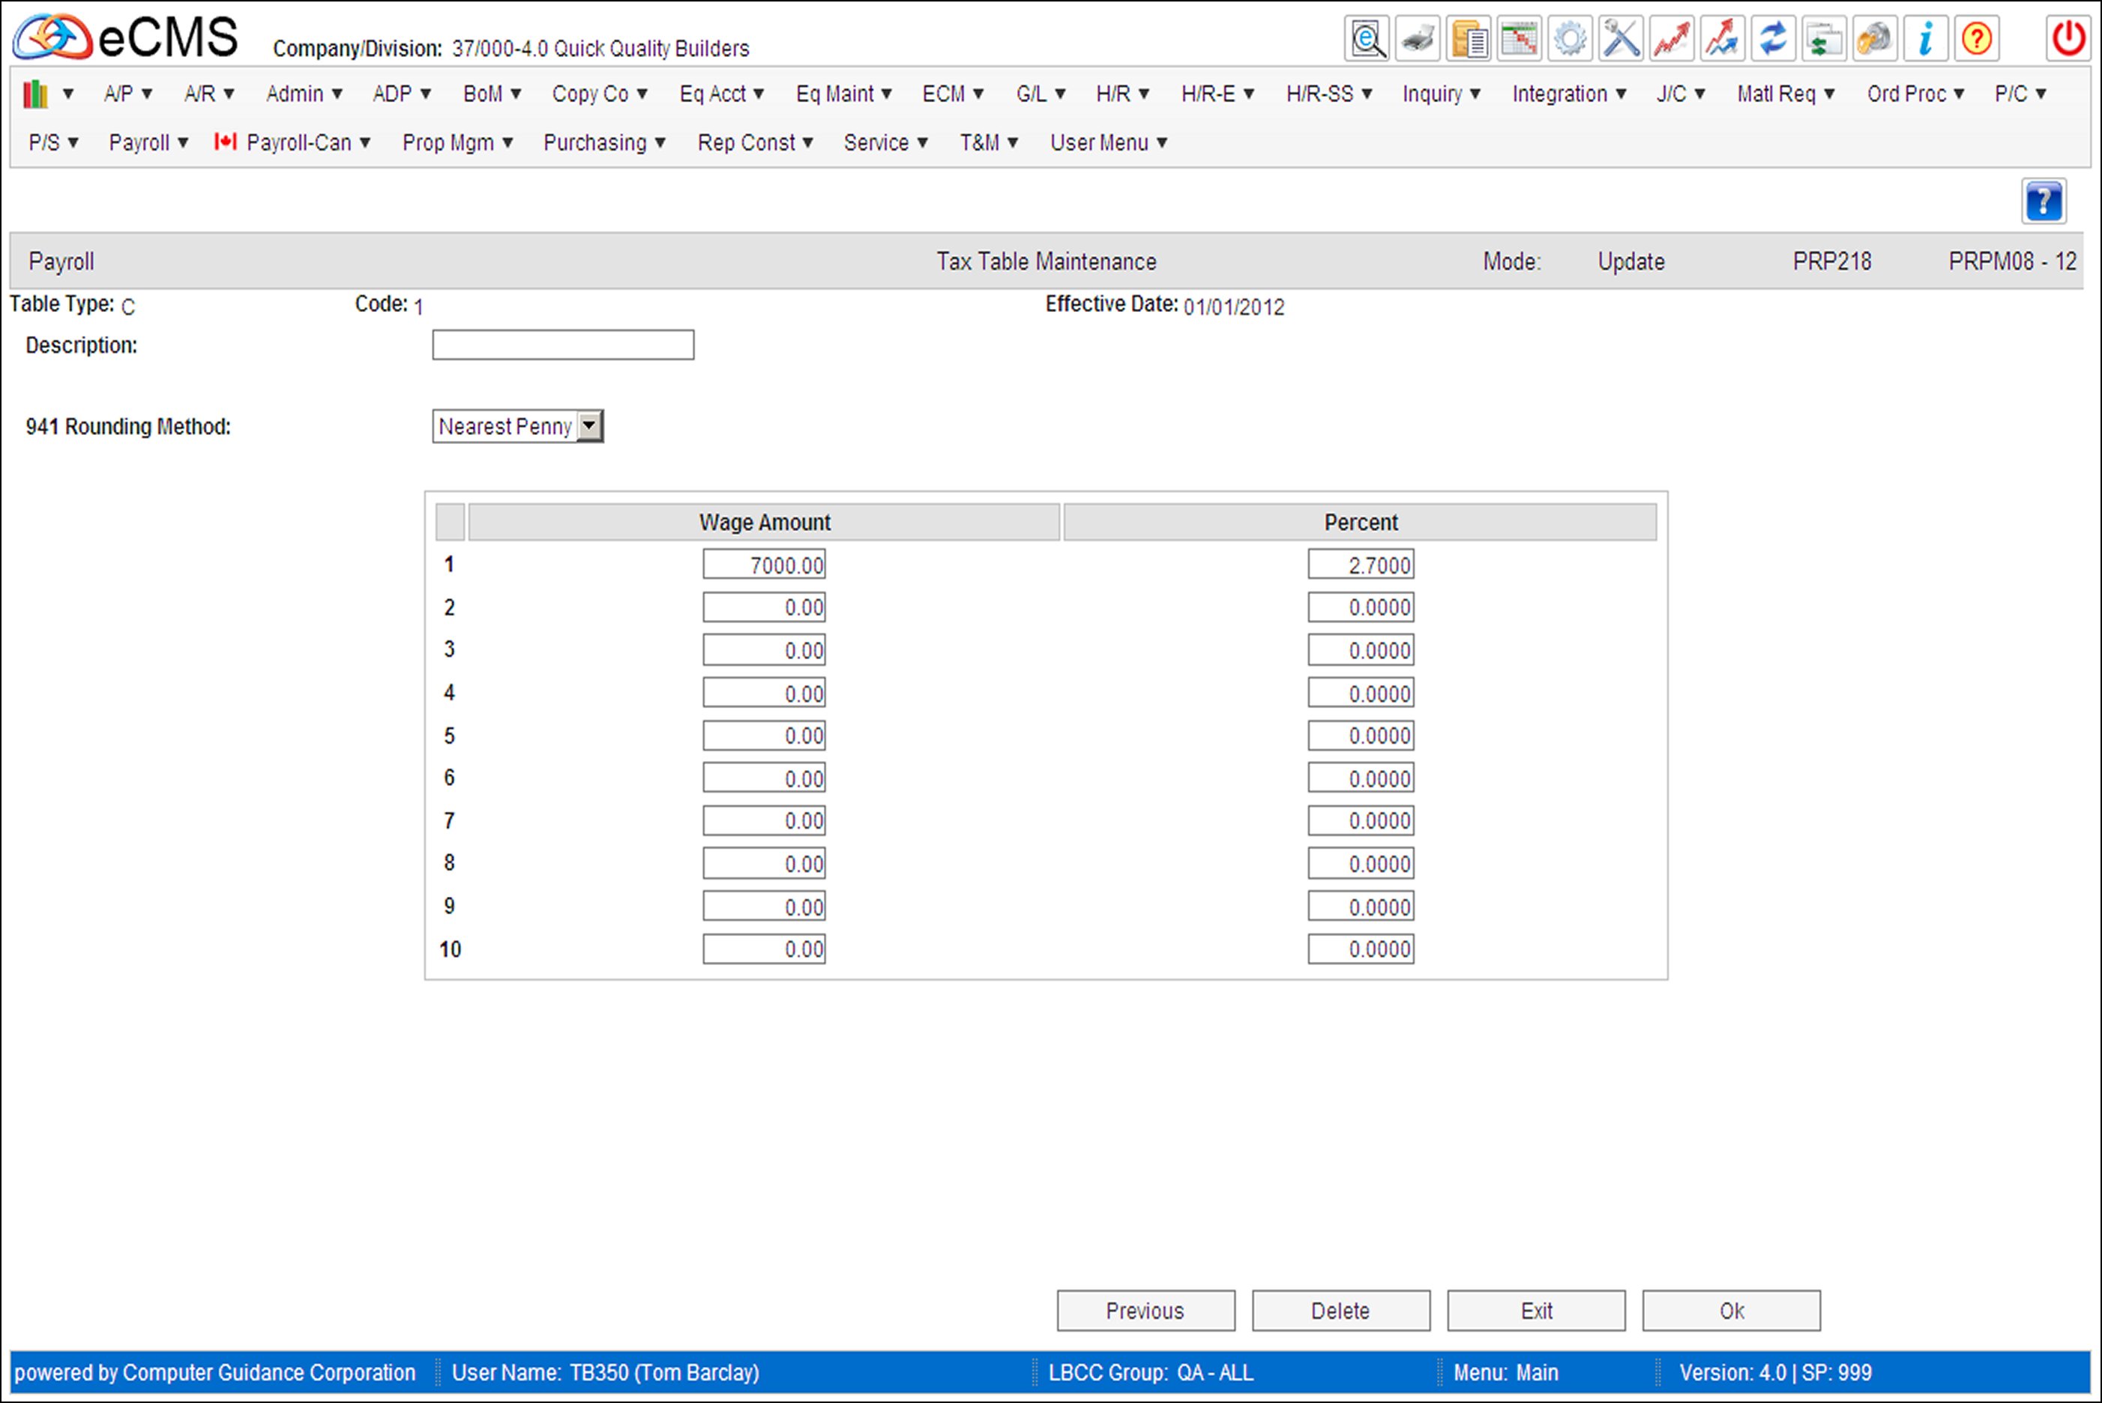
Task: Click row 1 Percent field
Action: pos(1361,565)
